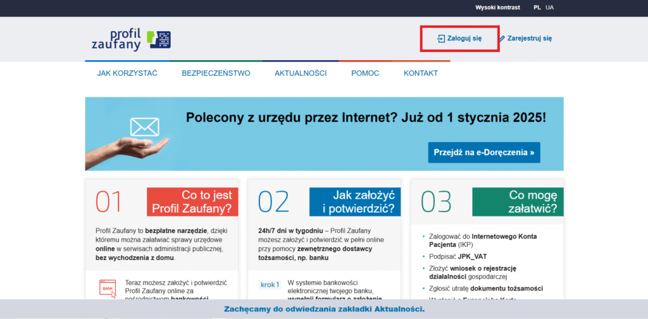
Task: Click the Przejdź na e-Doręczenia button
Action: pyautogui.click(x=484, y=153)
